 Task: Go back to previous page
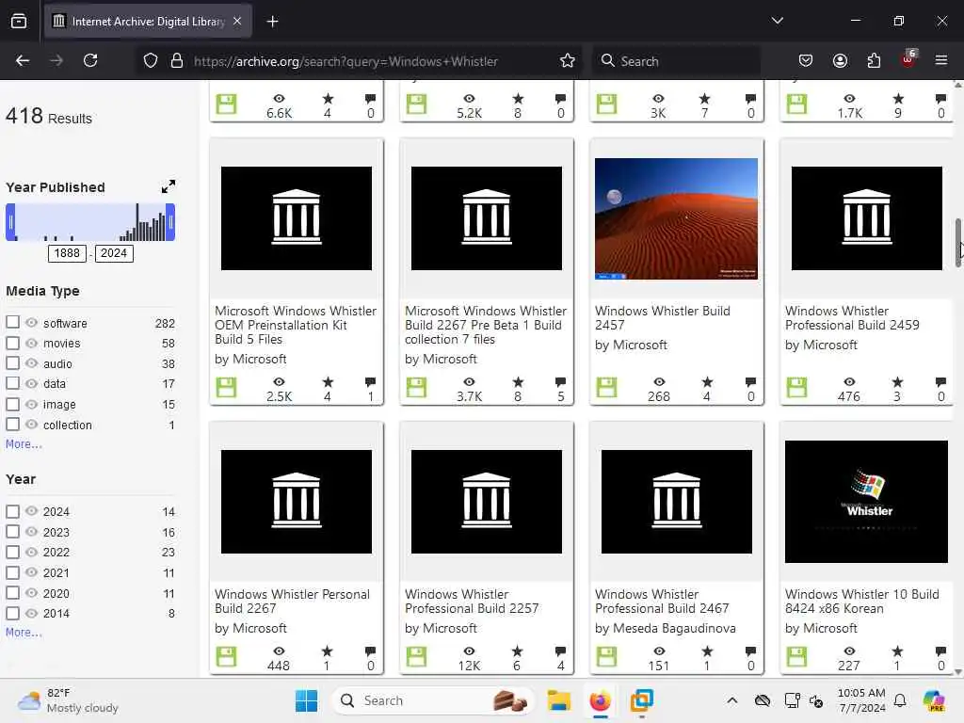[23, 60]
